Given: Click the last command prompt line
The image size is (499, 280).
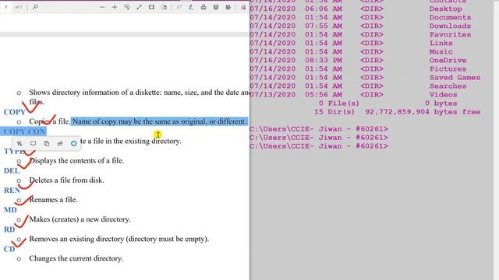Looking at the screenshot, I should point(319,146).
